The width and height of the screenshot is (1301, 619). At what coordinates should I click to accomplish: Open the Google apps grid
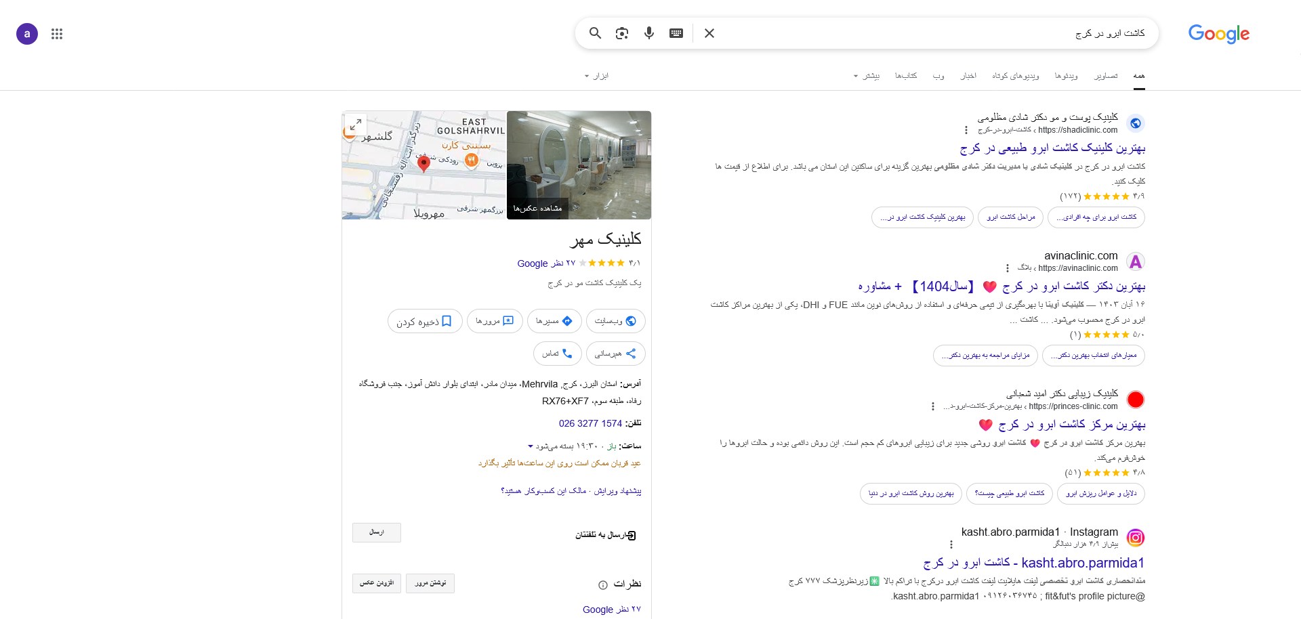point(57,34)
